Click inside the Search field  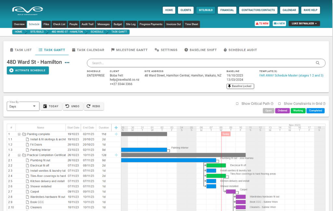click(195, 63)
